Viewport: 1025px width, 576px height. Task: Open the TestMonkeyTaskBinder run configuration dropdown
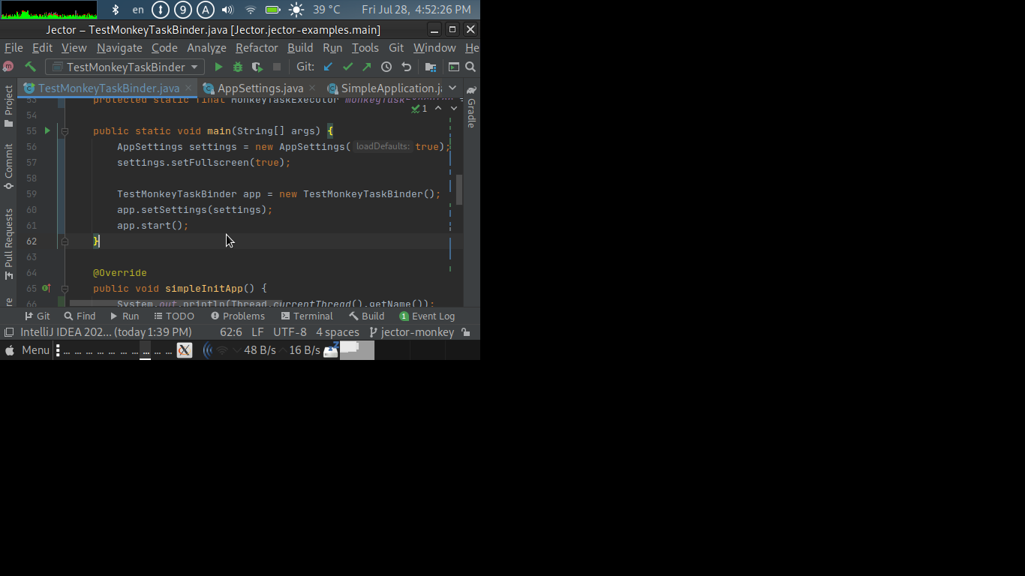point(125,67)
